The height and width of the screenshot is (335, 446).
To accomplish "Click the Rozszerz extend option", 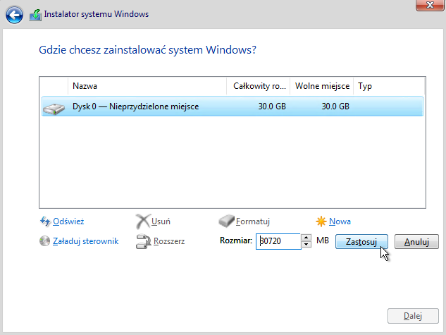I will (169, 241).
